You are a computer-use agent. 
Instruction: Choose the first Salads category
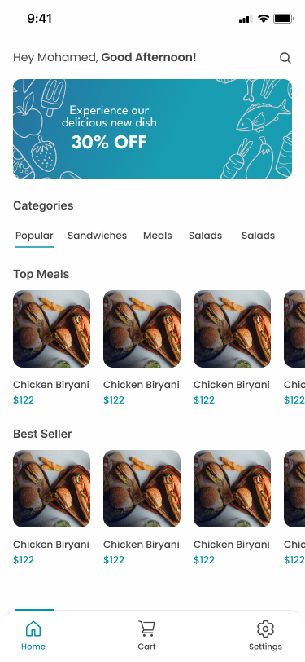[205, 236]
